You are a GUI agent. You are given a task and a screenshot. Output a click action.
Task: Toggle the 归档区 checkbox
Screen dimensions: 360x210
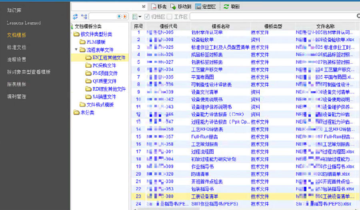pos(147,17)
